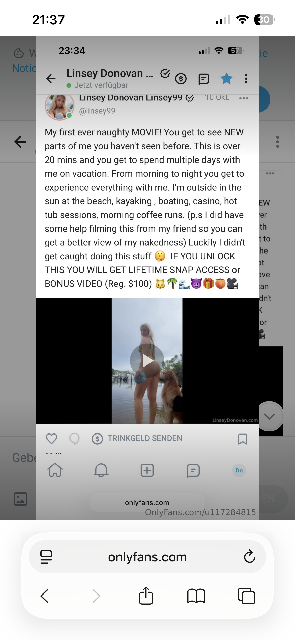Expand the post options next to 10 Okt.
Image resolution: width=295 pixels, height=640 pixels.
click(244, 98)
